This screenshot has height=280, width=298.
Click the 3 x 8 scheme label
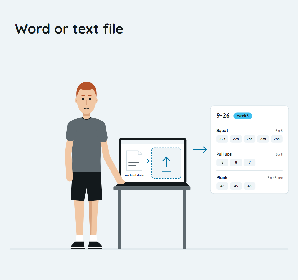coord(279,155)
